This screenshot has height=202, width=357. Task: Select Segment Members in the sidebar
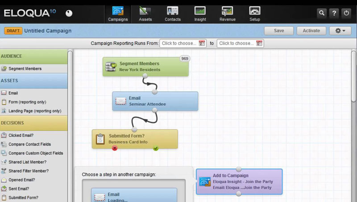click(34, 69)
